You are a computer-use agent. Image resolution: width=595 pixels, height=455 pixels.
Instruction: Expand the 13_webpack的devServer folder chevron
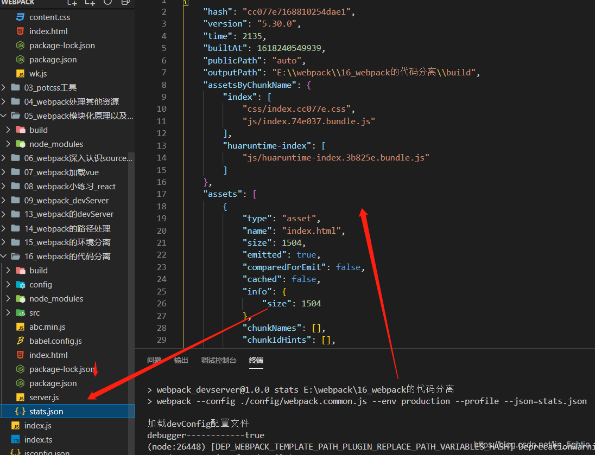pos(3,214)
